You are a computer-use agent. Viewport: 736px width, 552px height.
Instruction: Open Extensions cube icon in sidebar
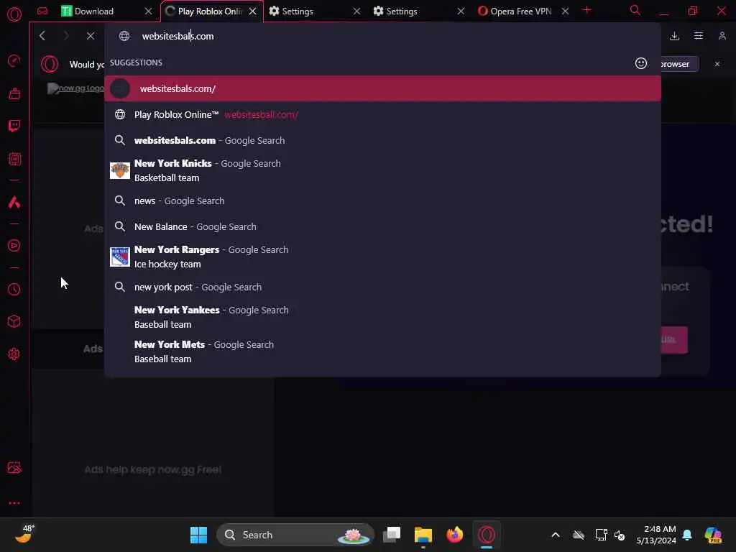click(14, 321)
